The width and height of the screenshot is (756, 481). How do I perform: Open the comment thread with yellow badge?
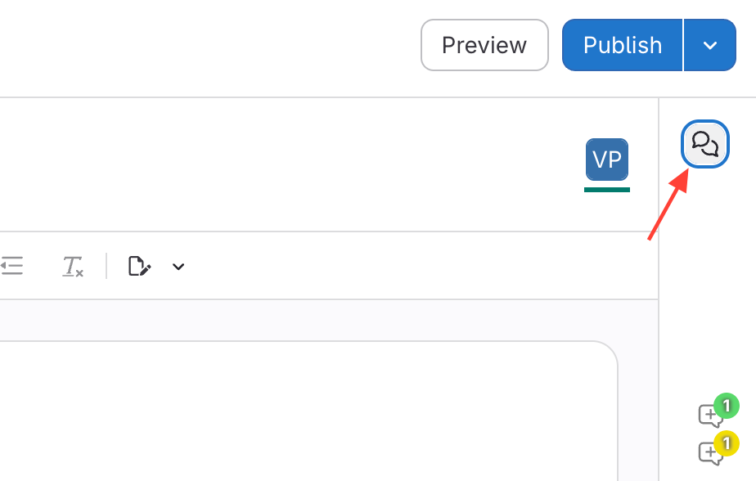709,452
